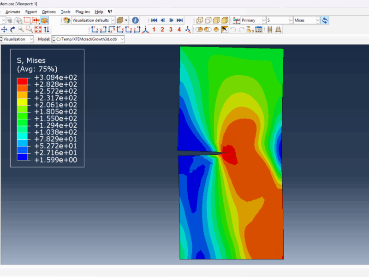
Task: Jump to first frame
Action: coord(154,20)
